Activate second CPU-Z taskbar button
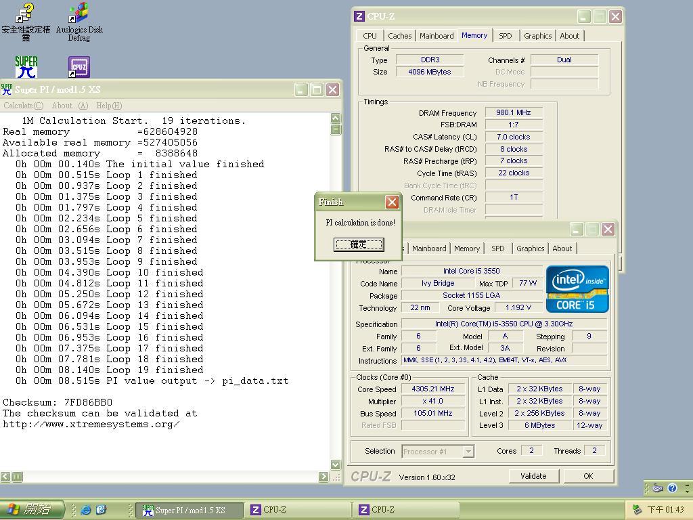The image size is (693, 520). (406, 510)
